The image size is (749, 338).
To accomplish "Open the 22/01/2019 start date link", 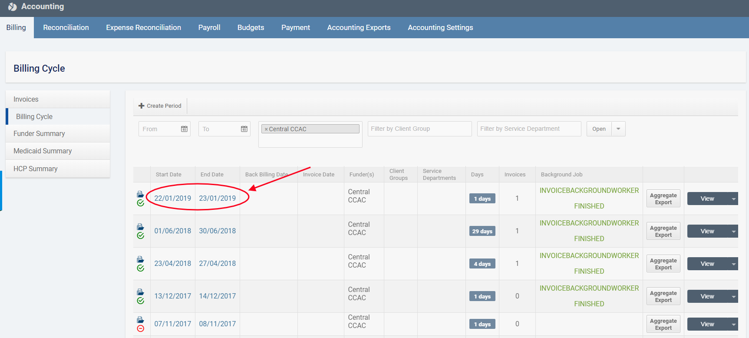I will 172,199.
